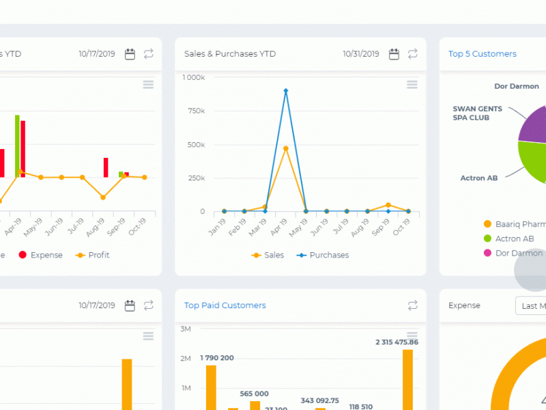The image size is (546, 410).
Task: Toggle Dor Darmon entry in pie legend
Action: click(513, 253)
